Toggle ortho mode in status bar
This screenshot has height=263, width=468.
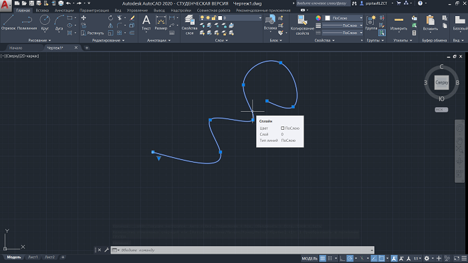[x=342, y=258]
